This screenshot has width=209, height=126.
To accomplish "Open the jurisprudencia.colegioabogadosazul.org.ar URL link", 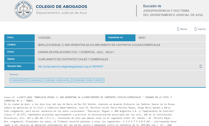I will click(x=71, y=67).
